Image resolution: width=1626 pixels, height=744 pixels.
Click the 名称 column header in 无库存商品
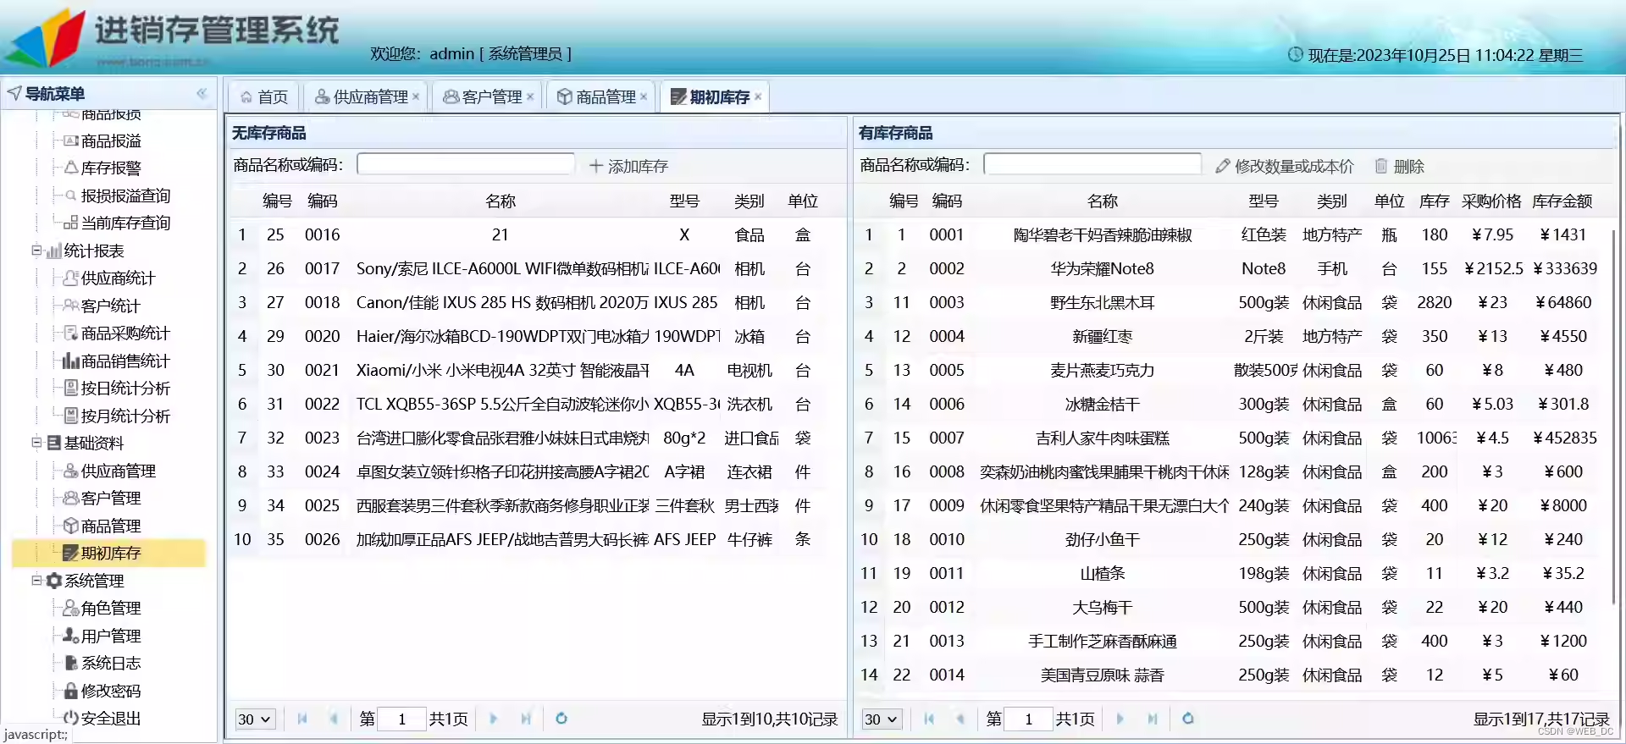[x=501, y=201]
